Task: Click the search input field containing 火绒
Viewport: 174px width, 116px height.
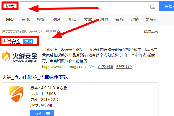Action: [80, 6]
